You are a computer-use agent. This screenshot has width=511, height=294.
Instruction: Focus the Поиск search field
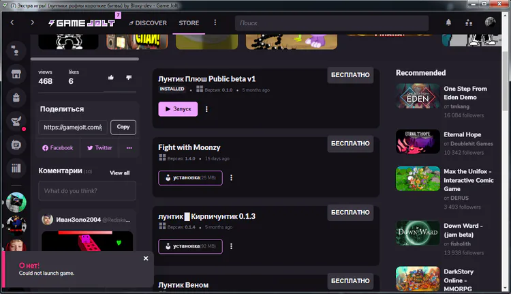pos(331,23)
